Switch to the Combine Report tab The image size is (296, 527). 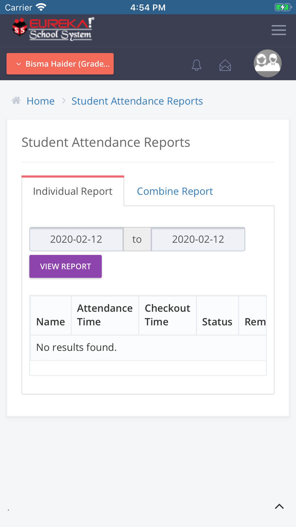(x=175, y=191)
